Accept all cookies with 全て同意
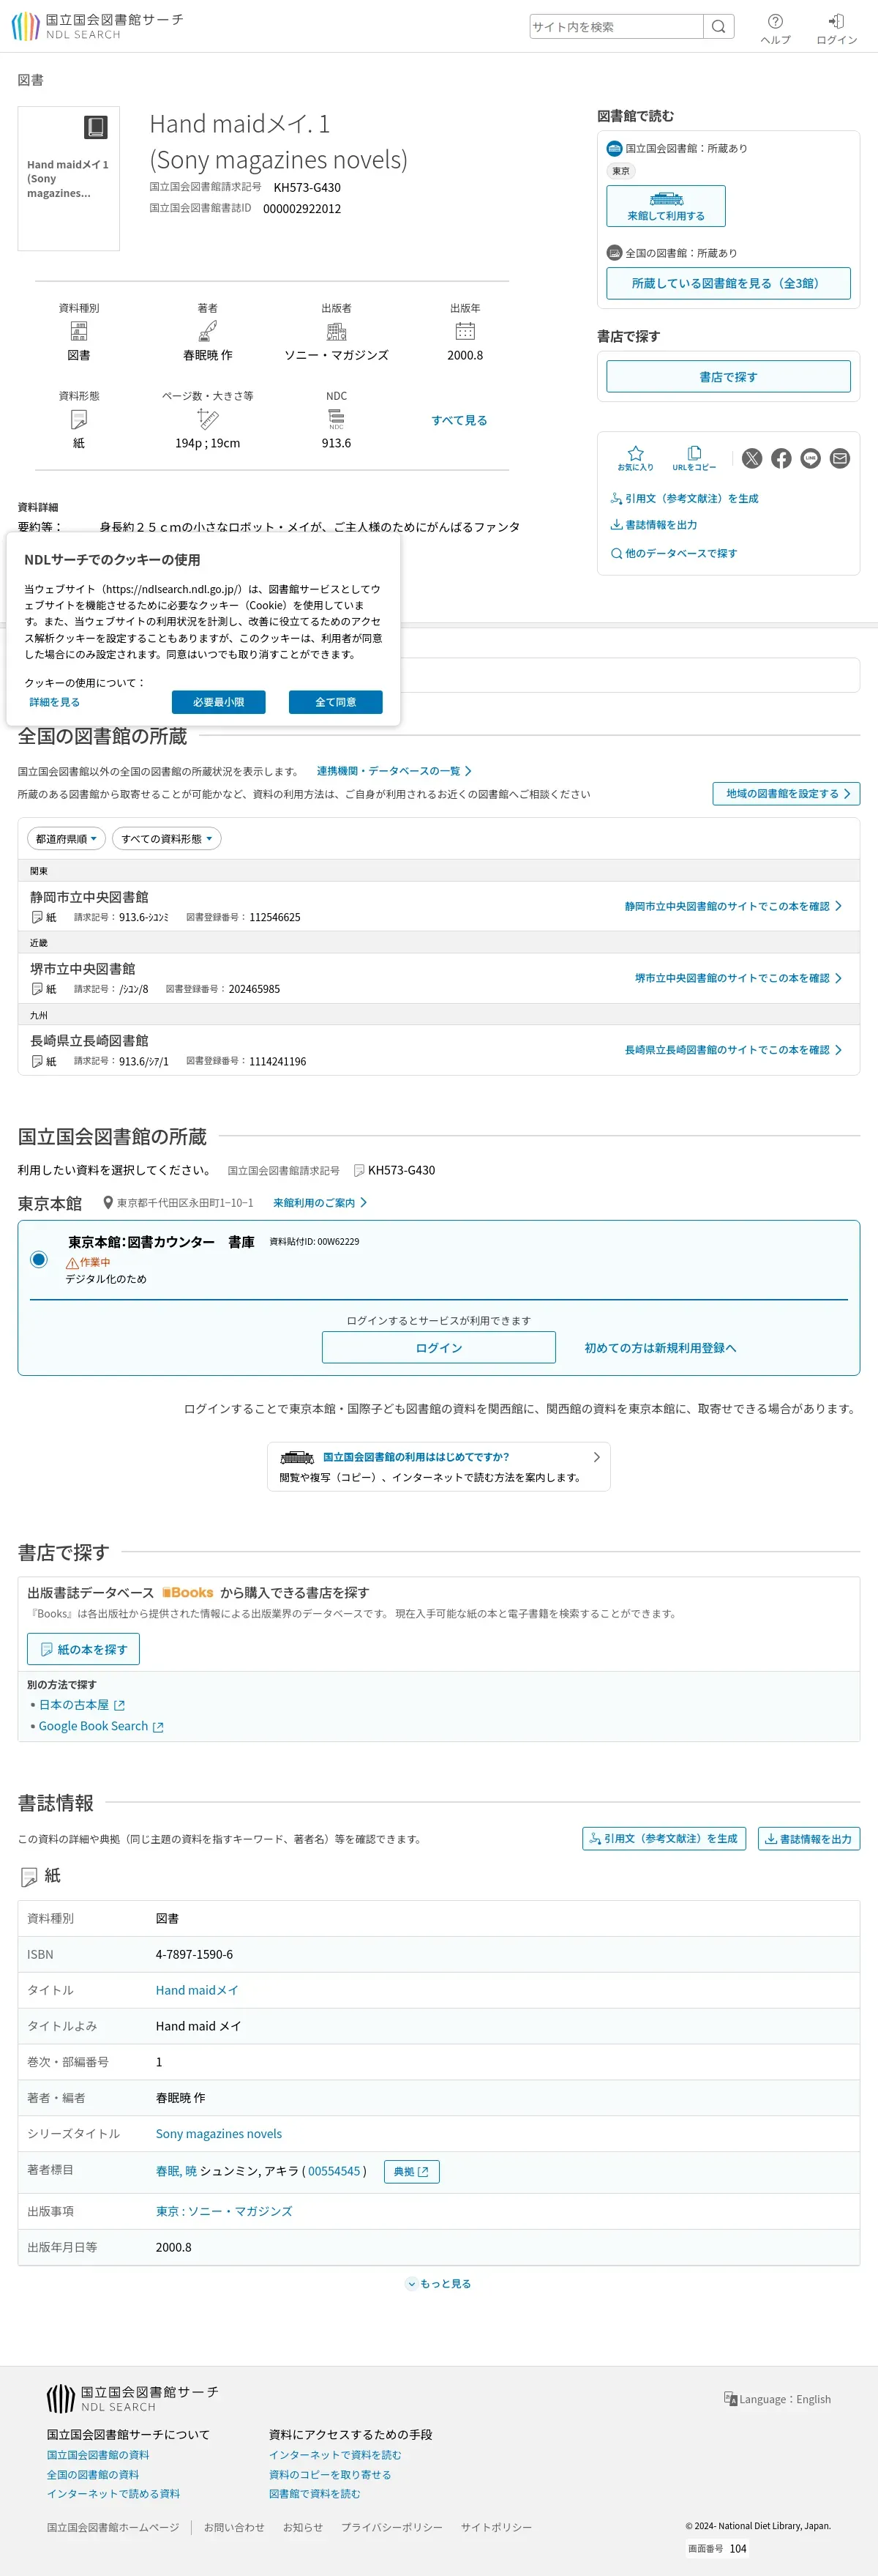 click(x=336, y=702)
